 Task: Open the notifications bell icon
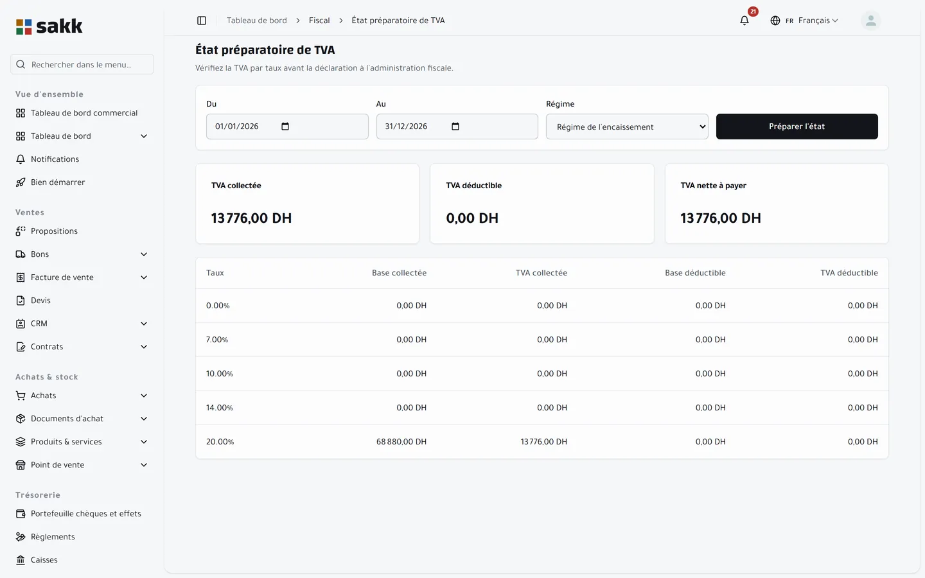pos(744,21)
